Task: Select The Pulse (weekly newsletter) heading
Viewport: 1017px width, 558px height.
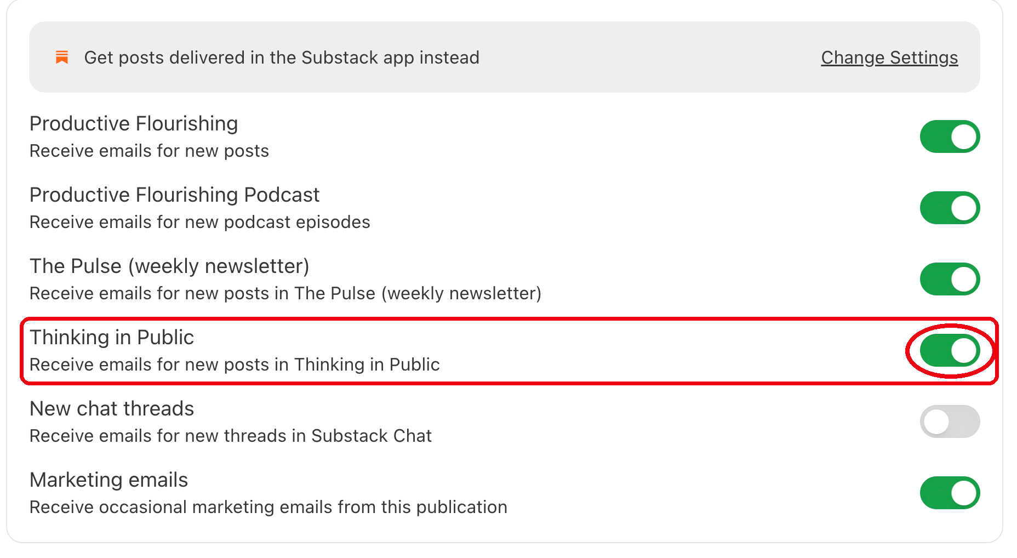Action: point(169,266)
